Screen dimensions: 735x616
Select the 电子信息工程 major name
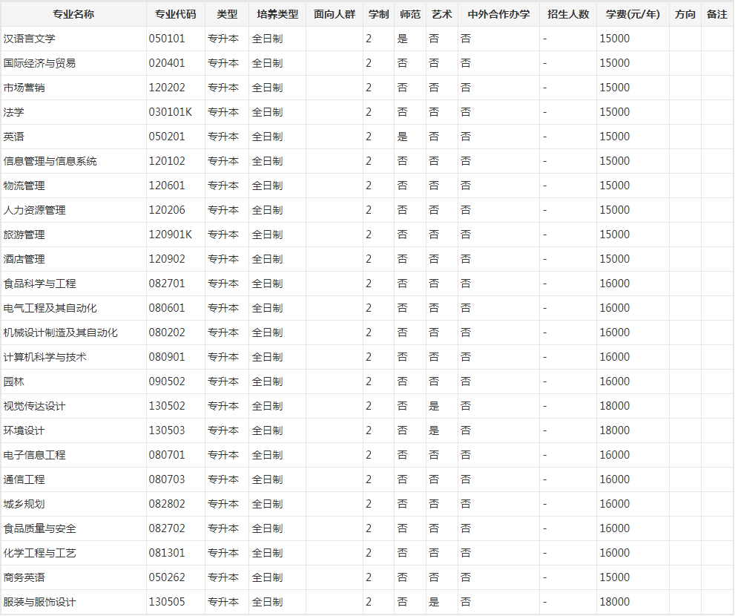point(34,455)
